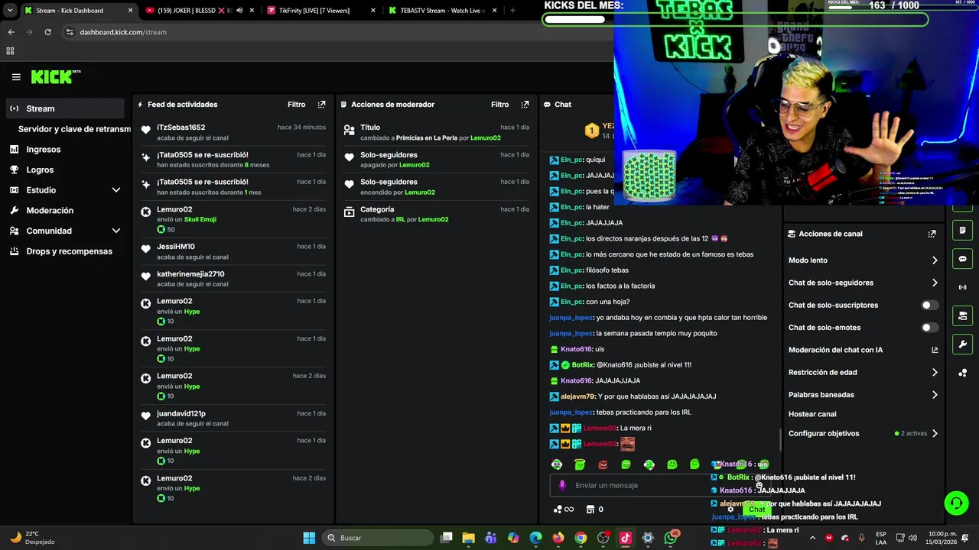Image resolution: width=979 pixels, height=550 pixels.
Task: Open Ingresos in the sidebar
Action: (x=64, y=150)
